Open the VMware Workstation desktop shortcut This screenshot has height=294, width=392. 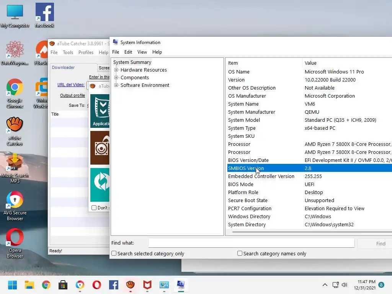point(41,93)
